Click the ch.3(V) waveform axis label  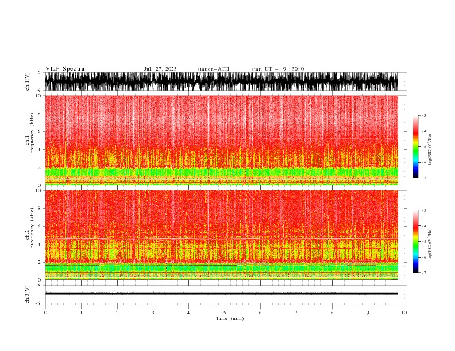(28, 294)
